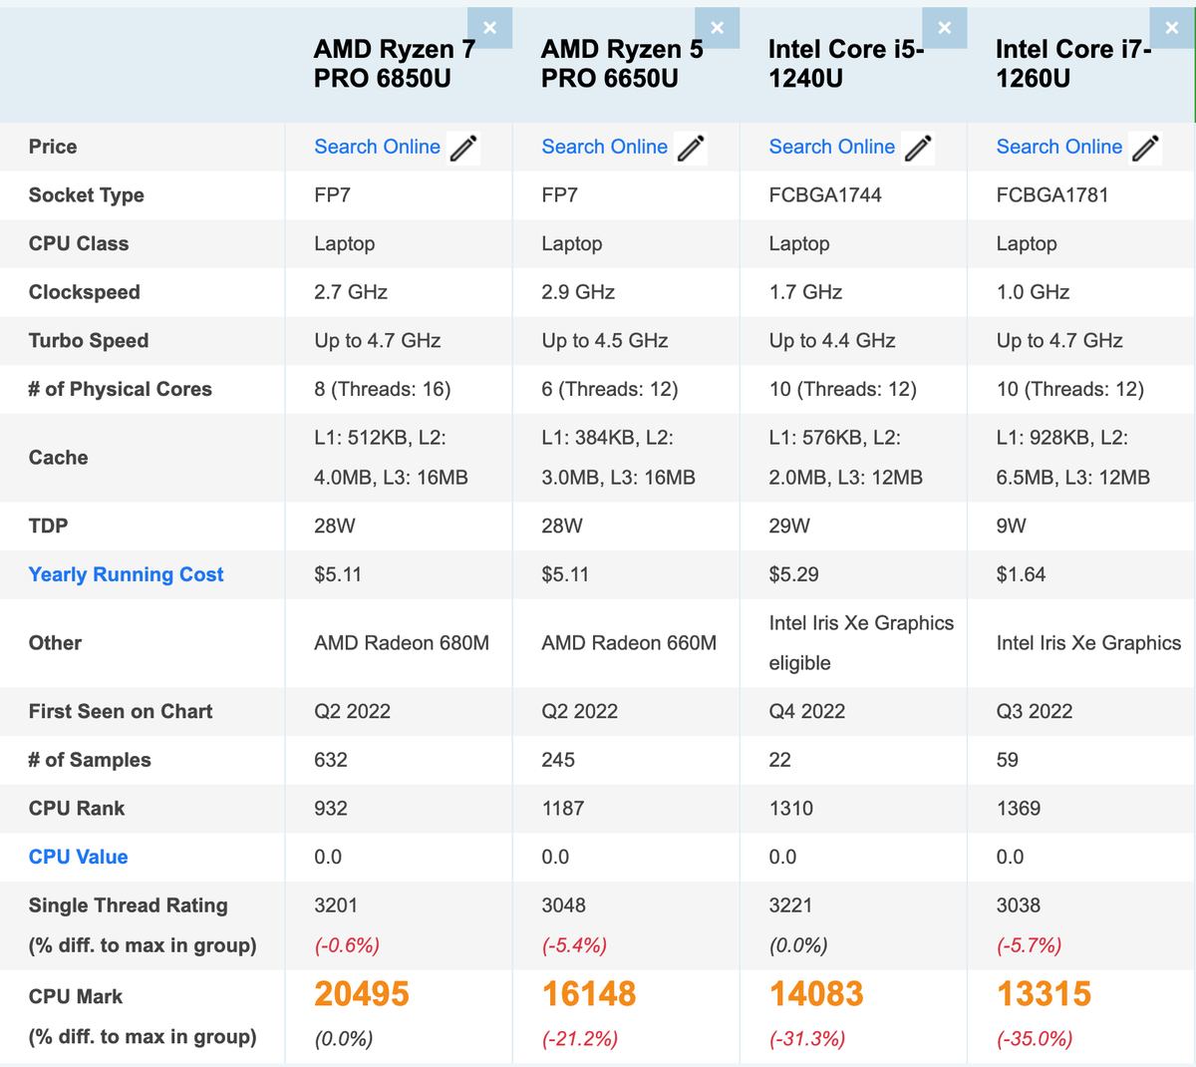Search Online for Intel i5-1240U price

832,147
